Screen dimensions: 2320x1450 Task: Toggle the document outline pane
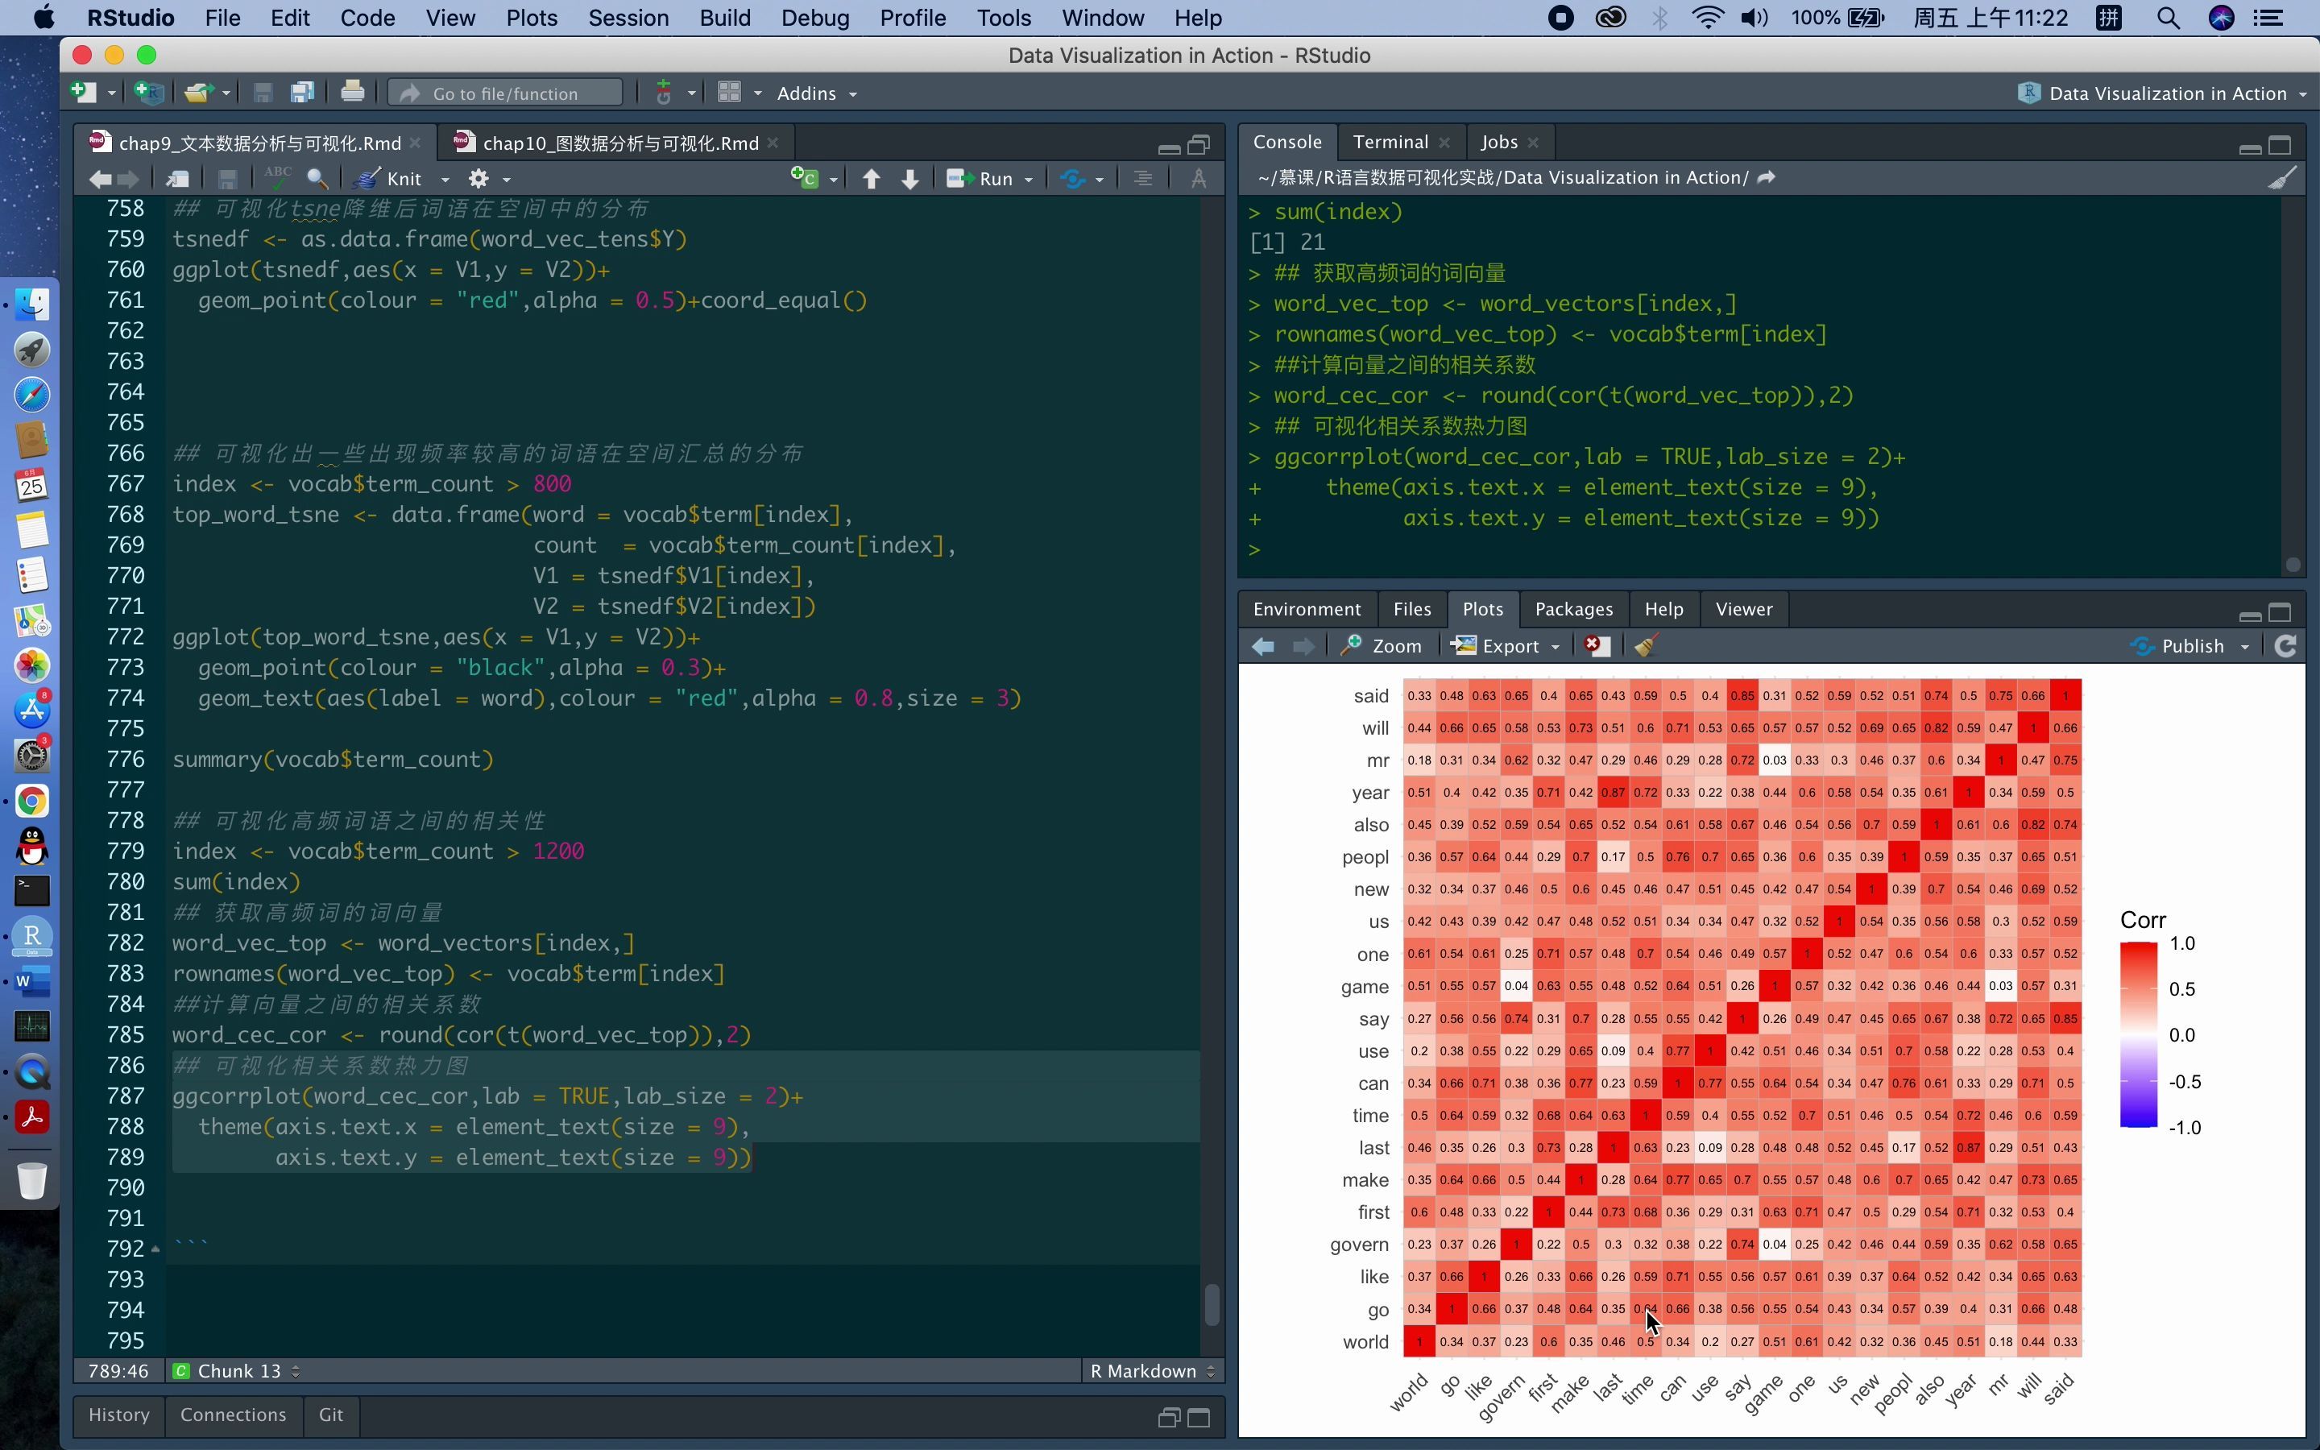point(1143,180)
